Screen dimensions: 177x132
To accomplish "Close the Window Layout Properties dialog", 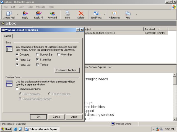I will pos(82,30).
